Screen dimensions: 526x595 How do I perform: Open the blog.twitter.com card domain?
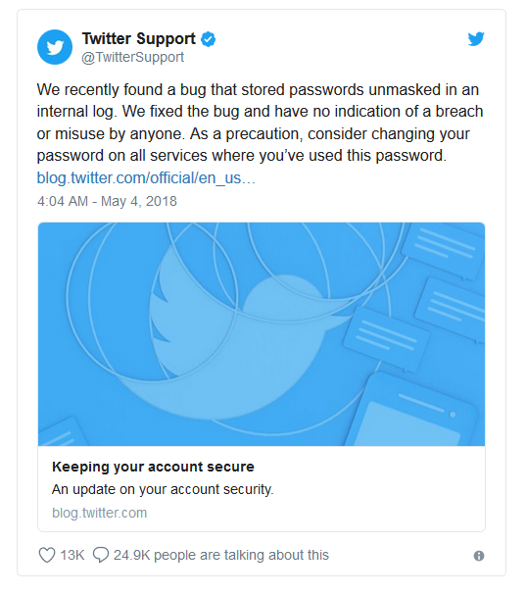[x=99, y=513]
